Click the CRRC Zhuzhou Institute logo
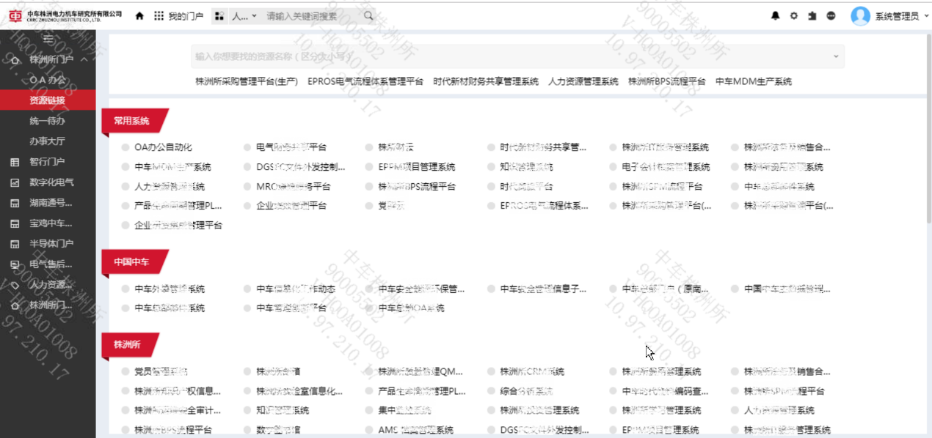 [65, 15]
